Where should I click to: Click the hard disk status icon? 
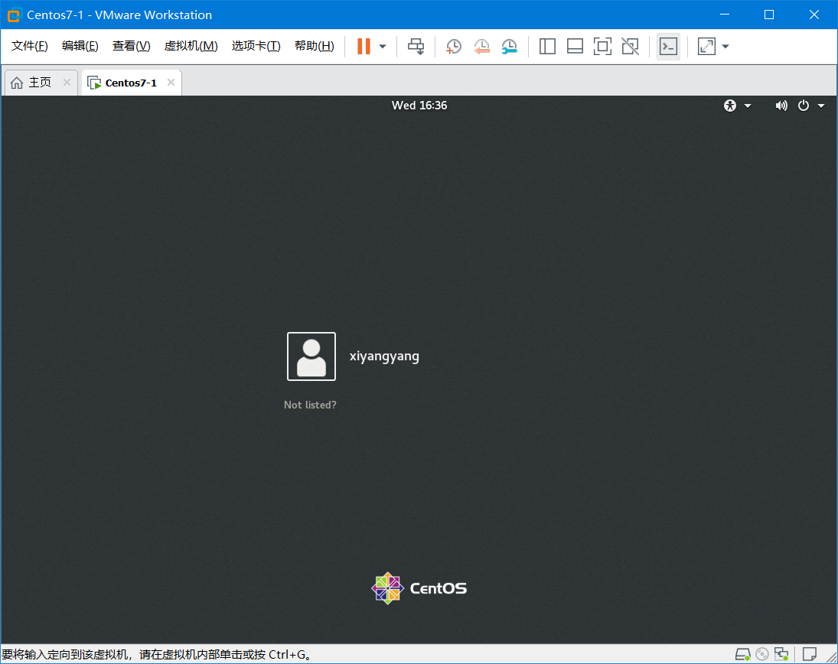[742, 654]
